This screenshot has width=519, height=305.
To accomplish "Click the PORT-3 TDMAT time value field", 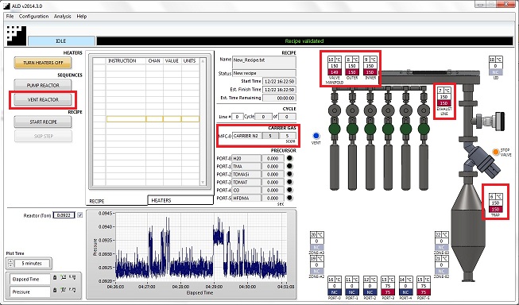I will [x=273, y=182].
